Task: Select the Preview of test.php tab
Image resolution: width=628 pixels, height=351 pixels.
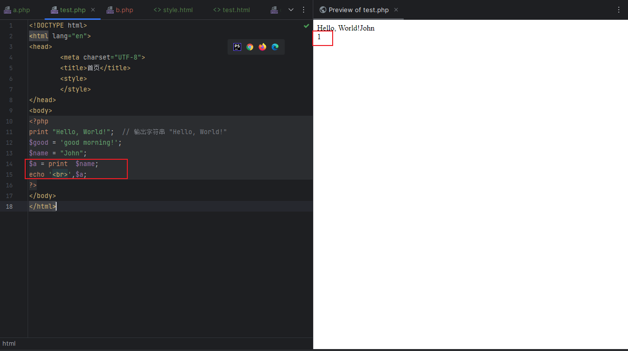Action: 360,9
